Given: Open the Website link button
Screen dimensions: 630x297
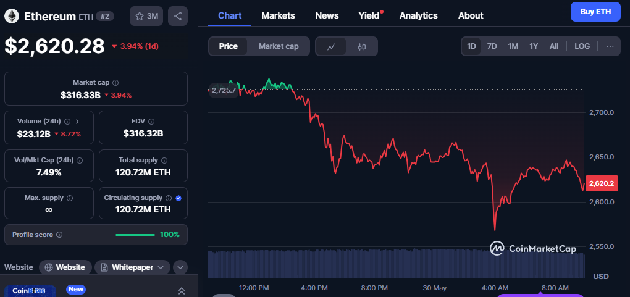Looking at the screenshot, I should coord(65,267).
